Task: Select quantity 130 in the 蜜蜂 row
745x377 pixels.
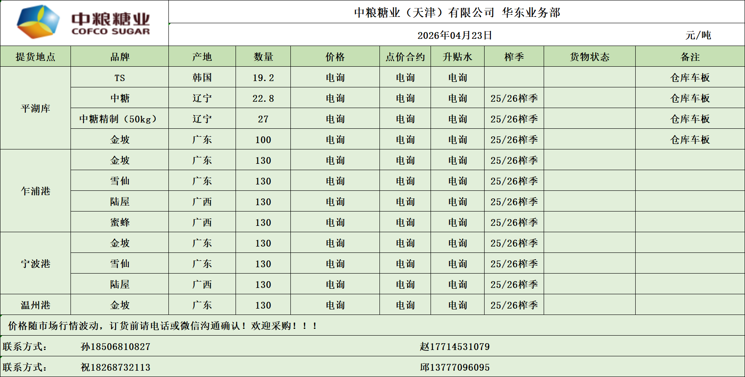Action: coord(263,222)
